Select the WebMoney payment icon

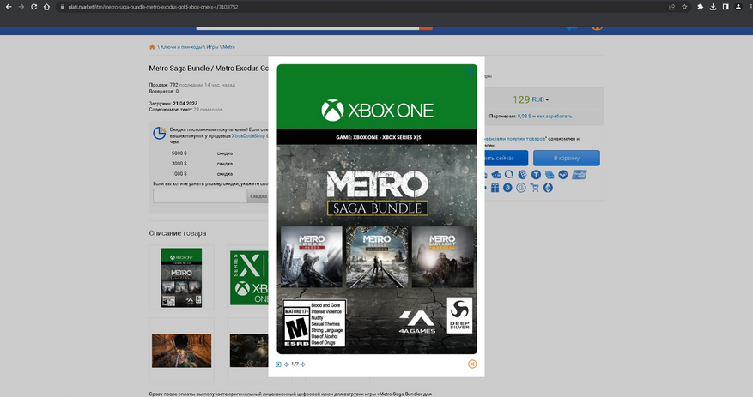click(x=523, y=175)
